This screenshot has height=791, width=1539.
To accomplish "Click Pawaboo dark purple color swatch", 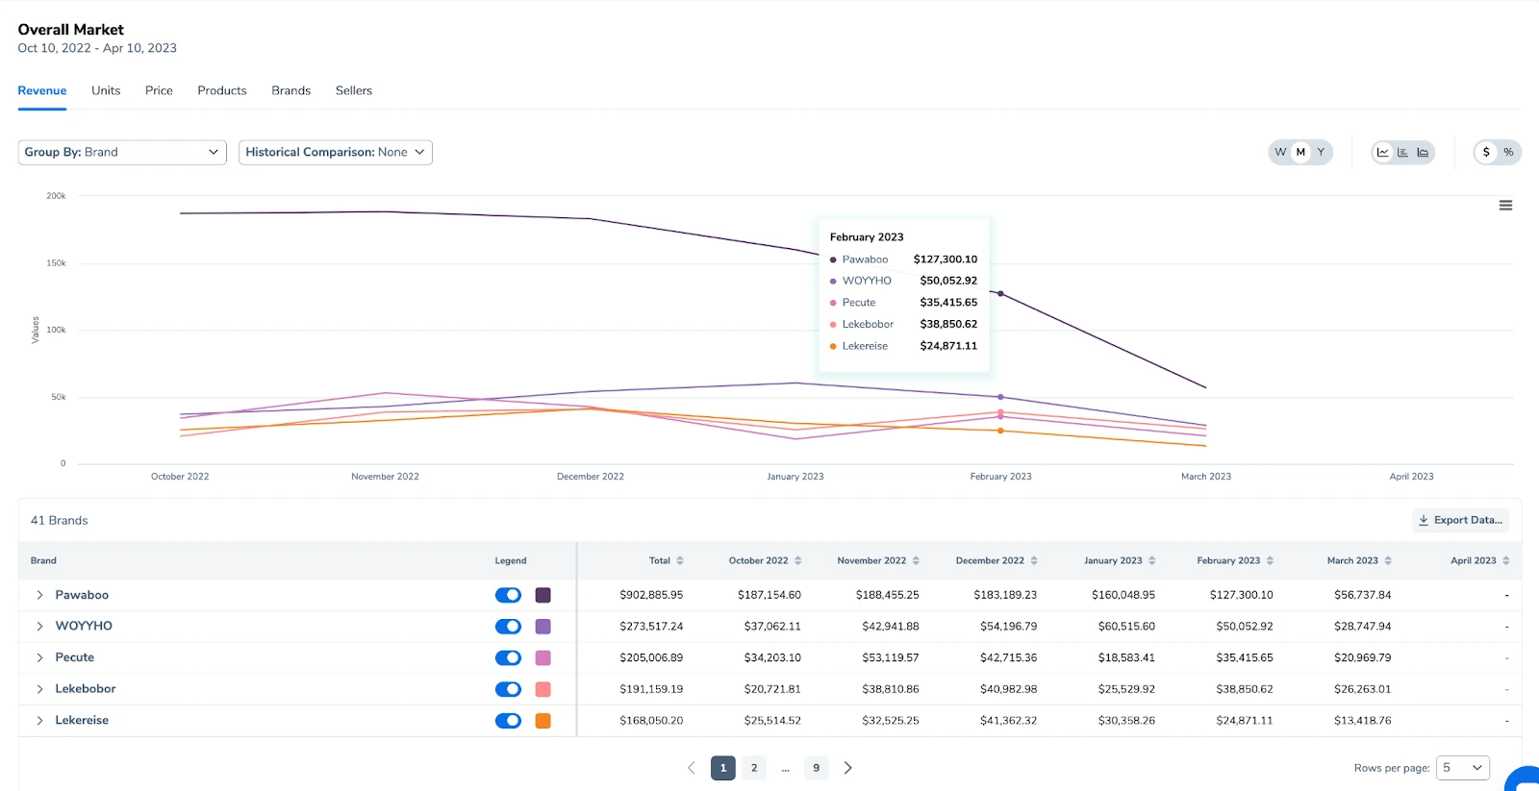I will [543, 595].
